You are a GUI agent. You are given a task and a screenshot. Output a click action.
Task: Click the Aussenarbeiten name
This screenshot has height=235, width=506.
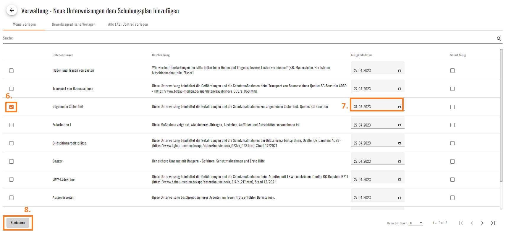coord(64,198)
